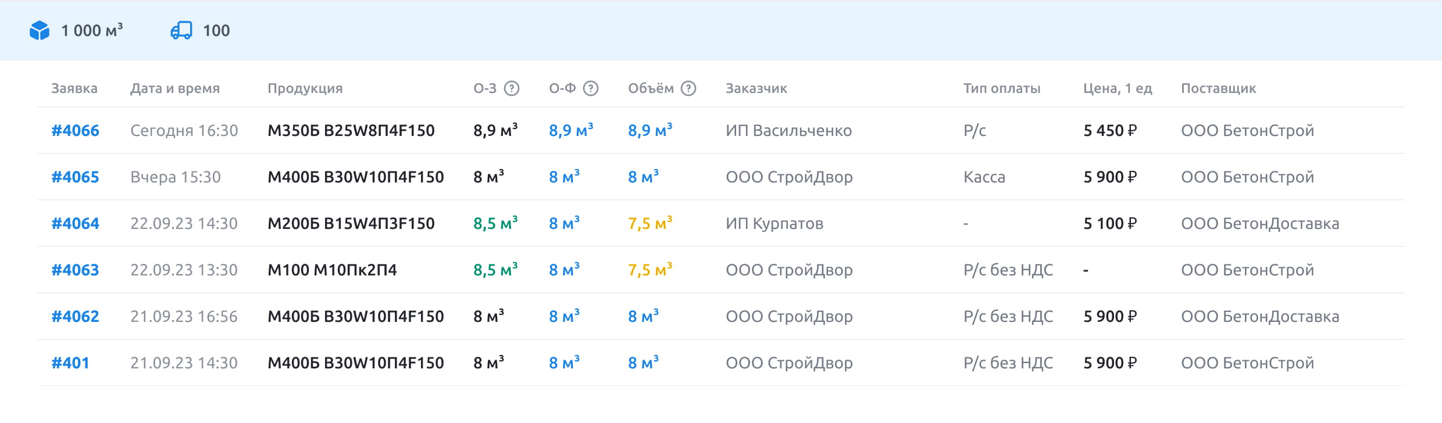Open order #4066
The height and width of the screenshot is (423, 1442).
point(75,130)
